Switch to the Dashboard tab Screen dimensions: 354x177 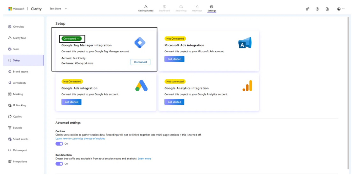[x=165, y=9]
